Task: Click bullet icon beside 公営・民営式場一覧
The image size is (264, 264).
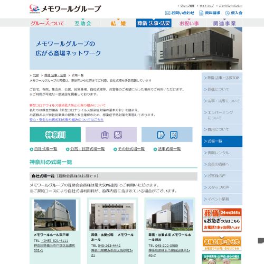Action: [68, 149]
